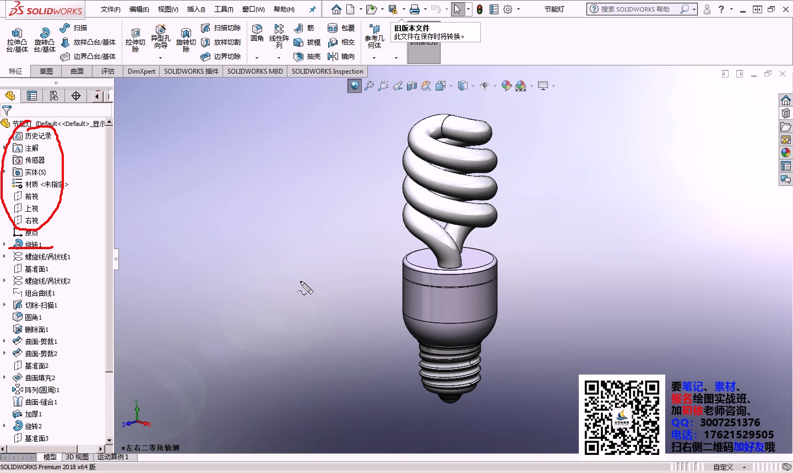The image size is (793, 473).
Task: Open the FeatureManager design tree tab
Action: coord(10,96)
